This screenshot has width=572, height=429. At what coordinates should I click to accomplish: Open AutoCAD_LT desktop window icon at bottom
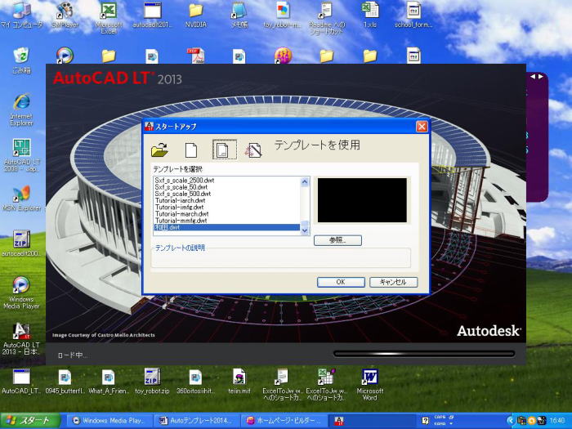pyautogui.click(x=21, y=382)
